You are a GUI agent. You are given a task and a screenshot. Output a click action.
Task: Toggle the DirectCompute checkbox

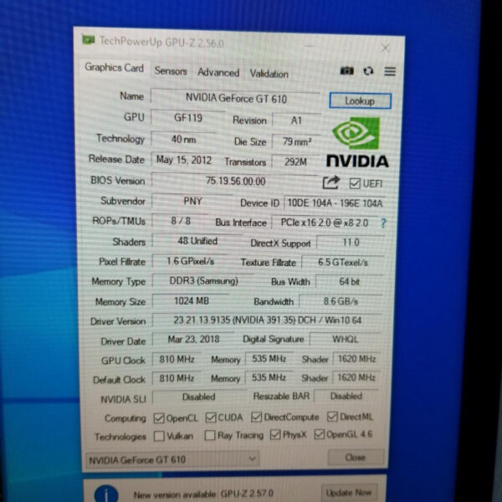click(257, 417)
